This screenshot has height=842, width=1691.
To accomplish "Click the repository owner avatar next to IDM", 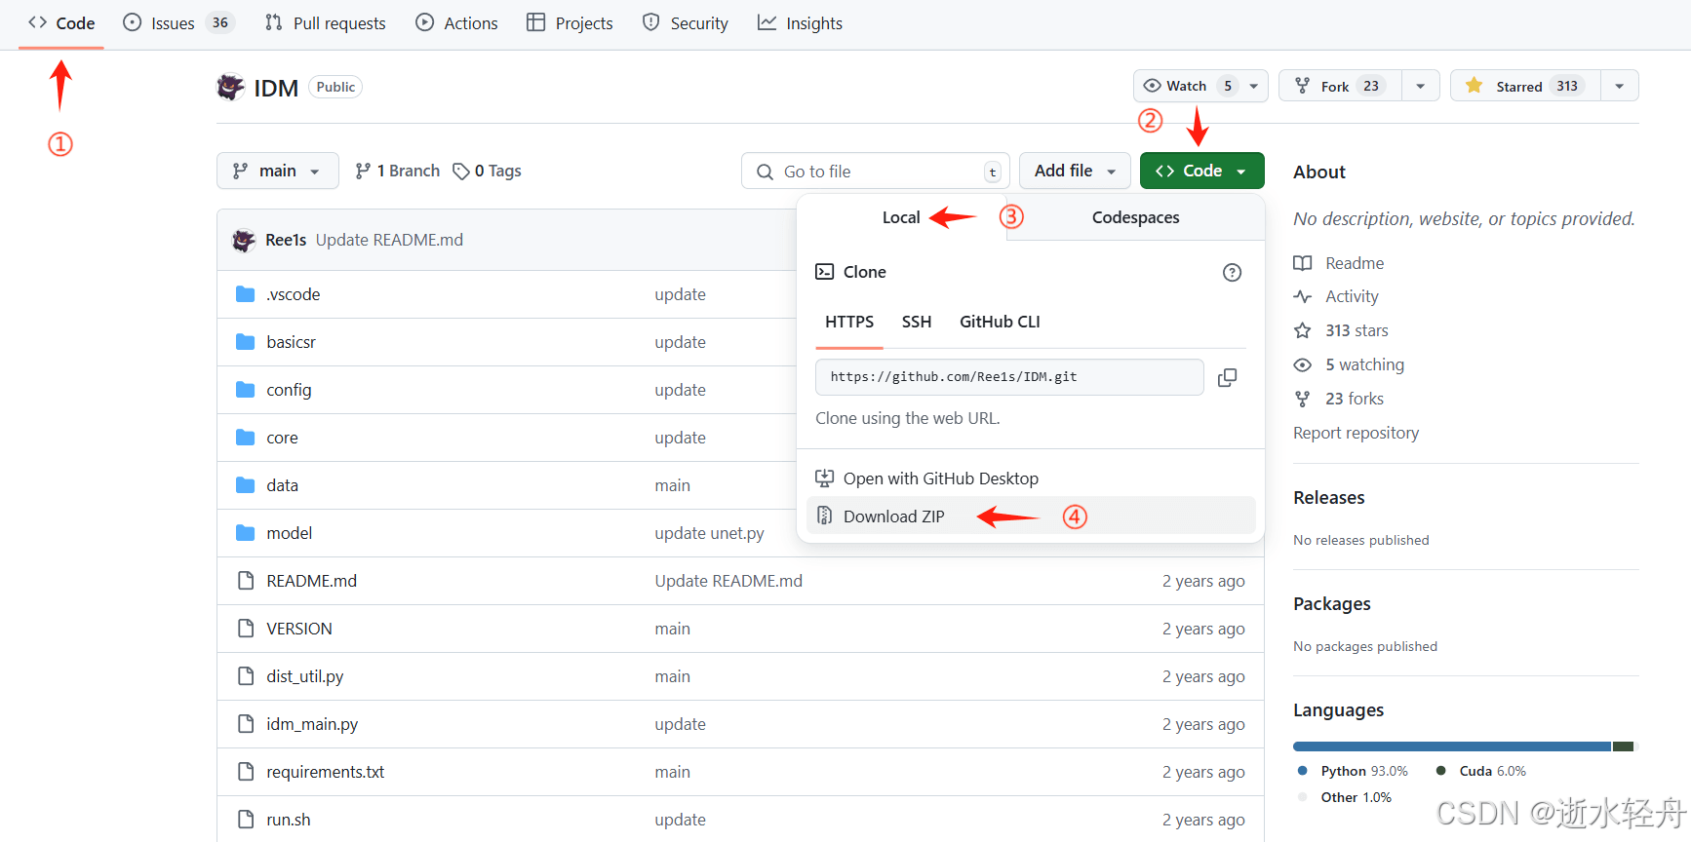I will [x=230, y=88].
